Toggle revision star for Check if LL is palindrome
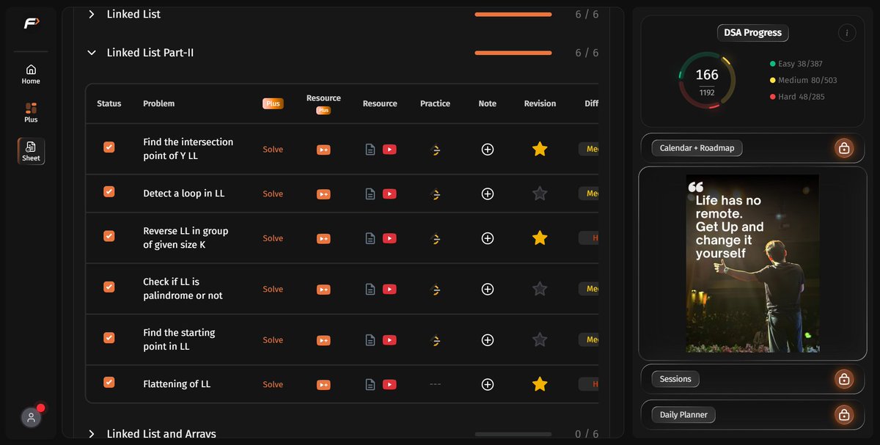 (x=540, y=289)
